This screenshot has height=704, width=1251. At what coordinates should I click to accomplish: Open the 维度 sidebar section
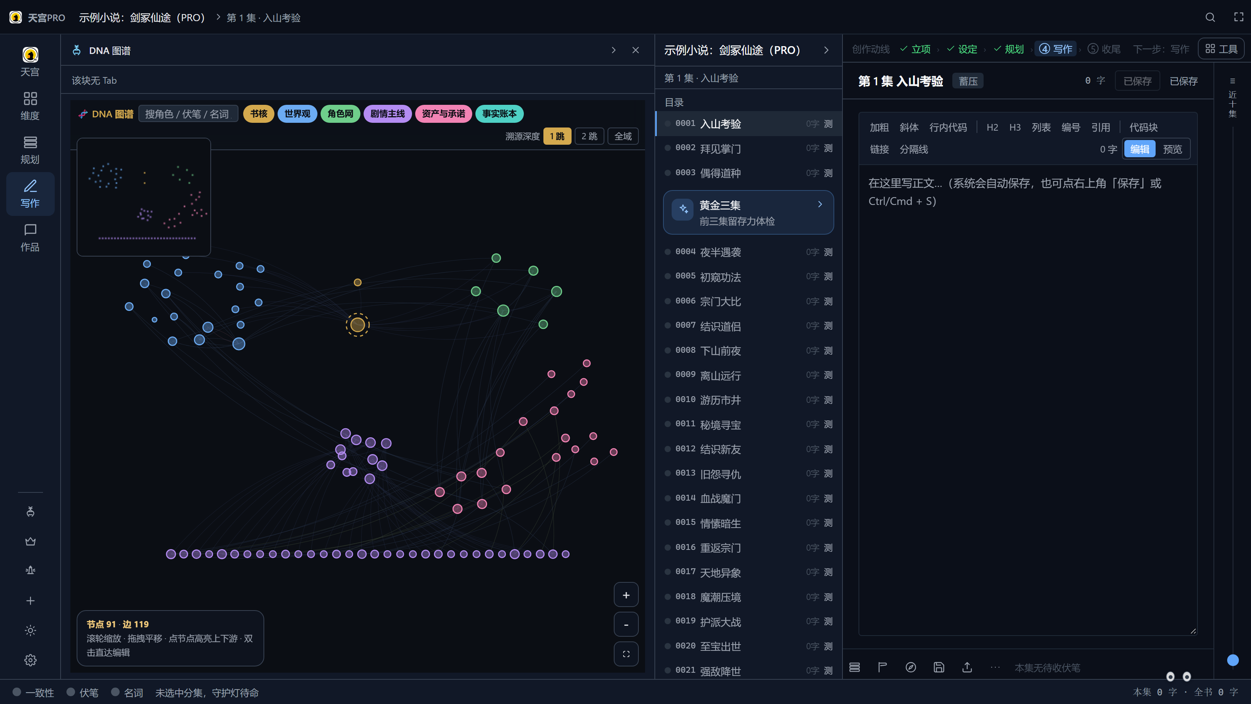pos(30,106)
